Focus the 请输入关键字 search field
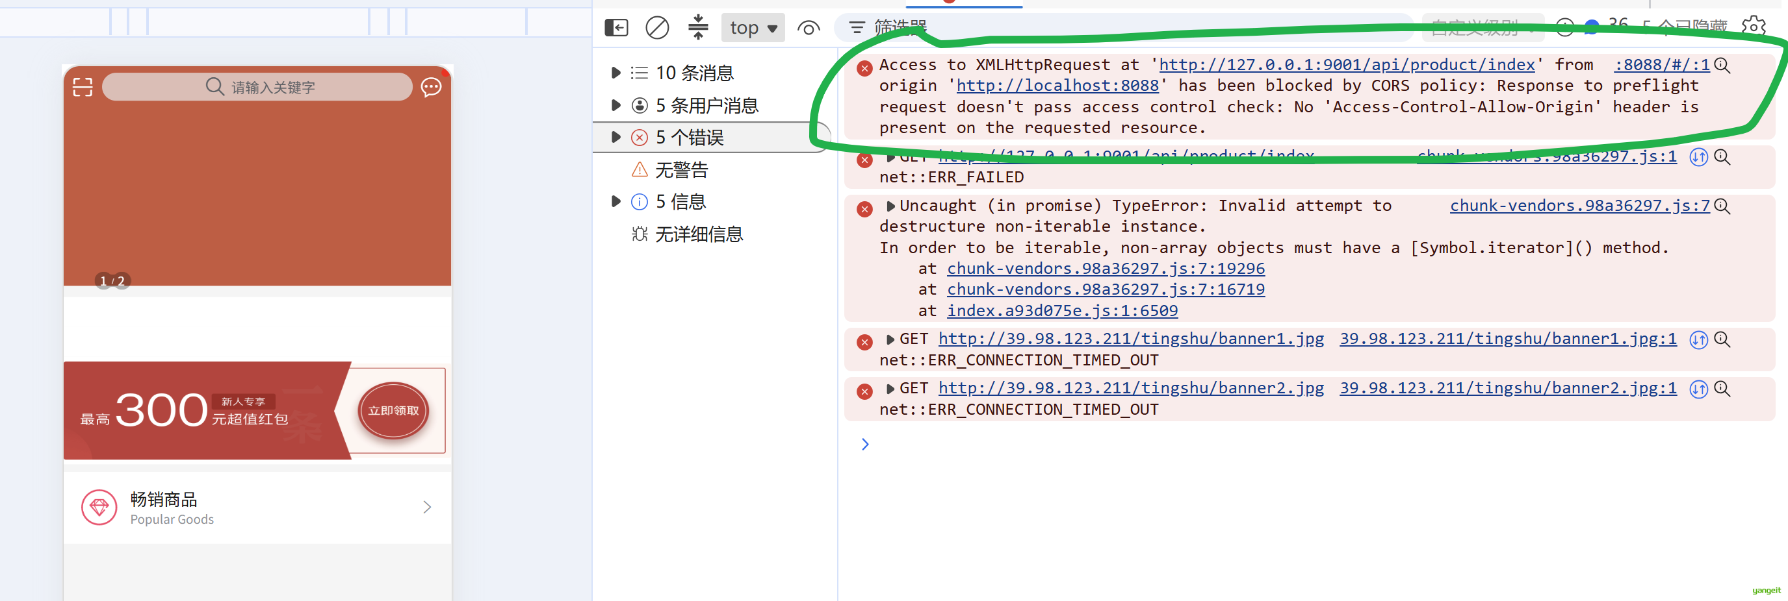1788x601 pixels. [x=257, y=87]
